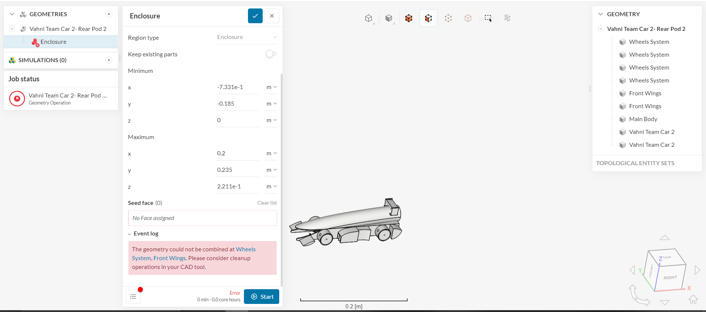
Task: Add a new geometry with plus icon
Action: pos(109,14)
